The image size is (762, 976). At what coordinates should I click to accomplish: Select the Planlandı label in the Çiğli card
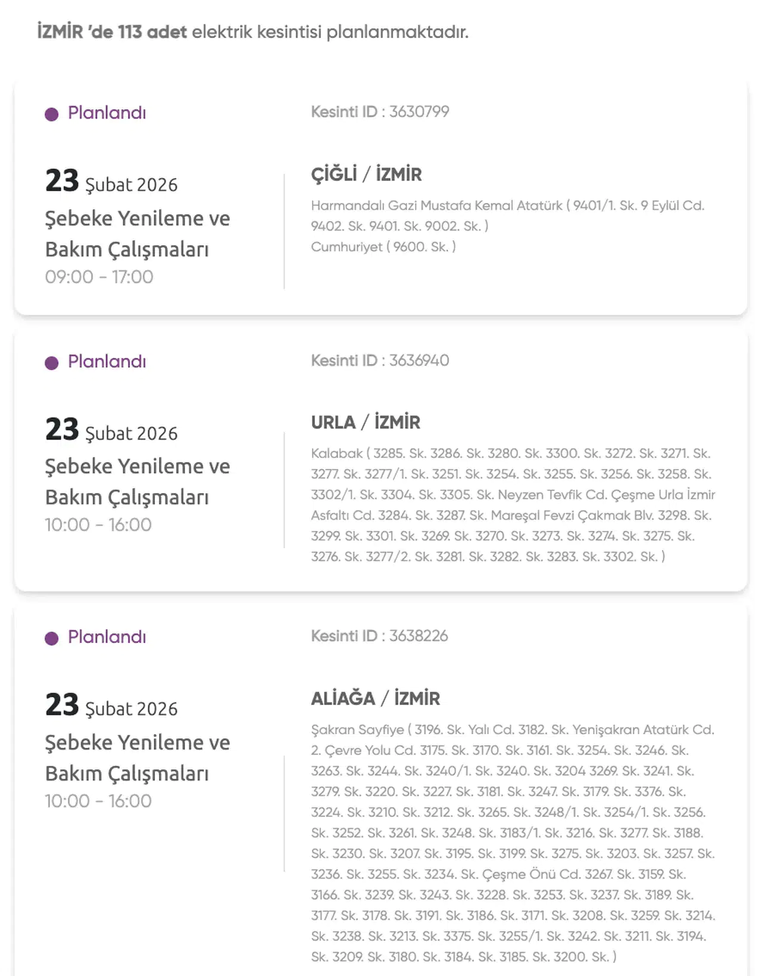(107, 113)
